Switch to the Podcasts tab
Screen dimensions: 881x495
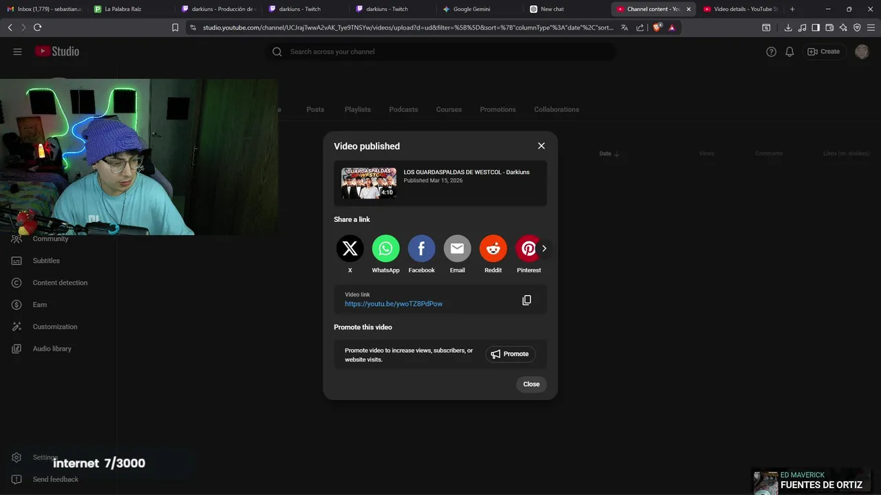(x=403, y=109)
